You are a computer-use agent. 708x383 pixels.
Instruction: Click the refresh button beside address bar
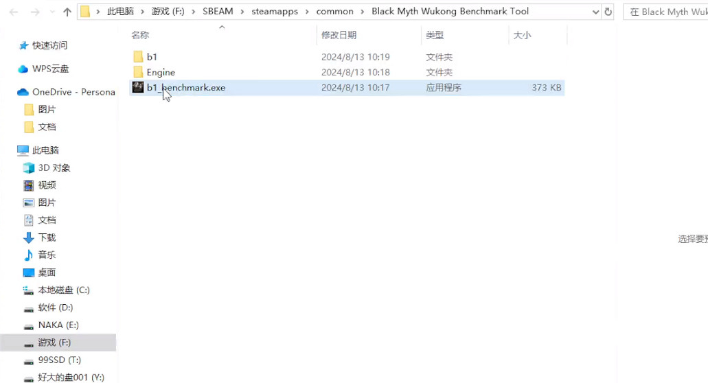(608, 12)
